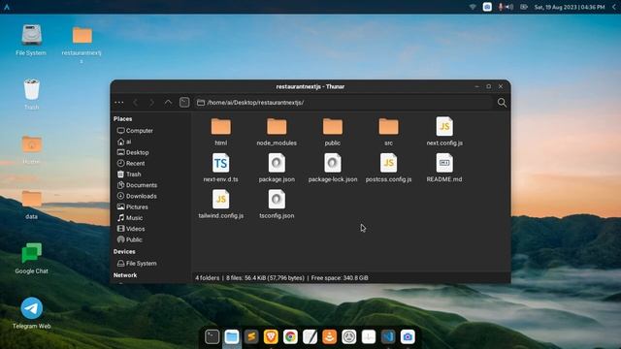Click the battery icon in the top panel
This screenshot has width=621, height=349.
click(x=524, y=7)
